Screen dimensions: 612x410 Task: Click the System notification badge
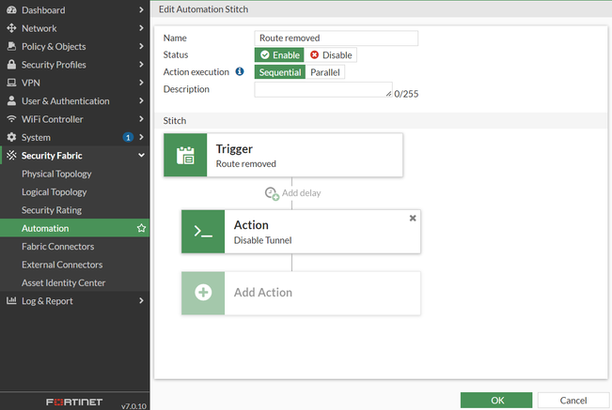click(128, 137)
